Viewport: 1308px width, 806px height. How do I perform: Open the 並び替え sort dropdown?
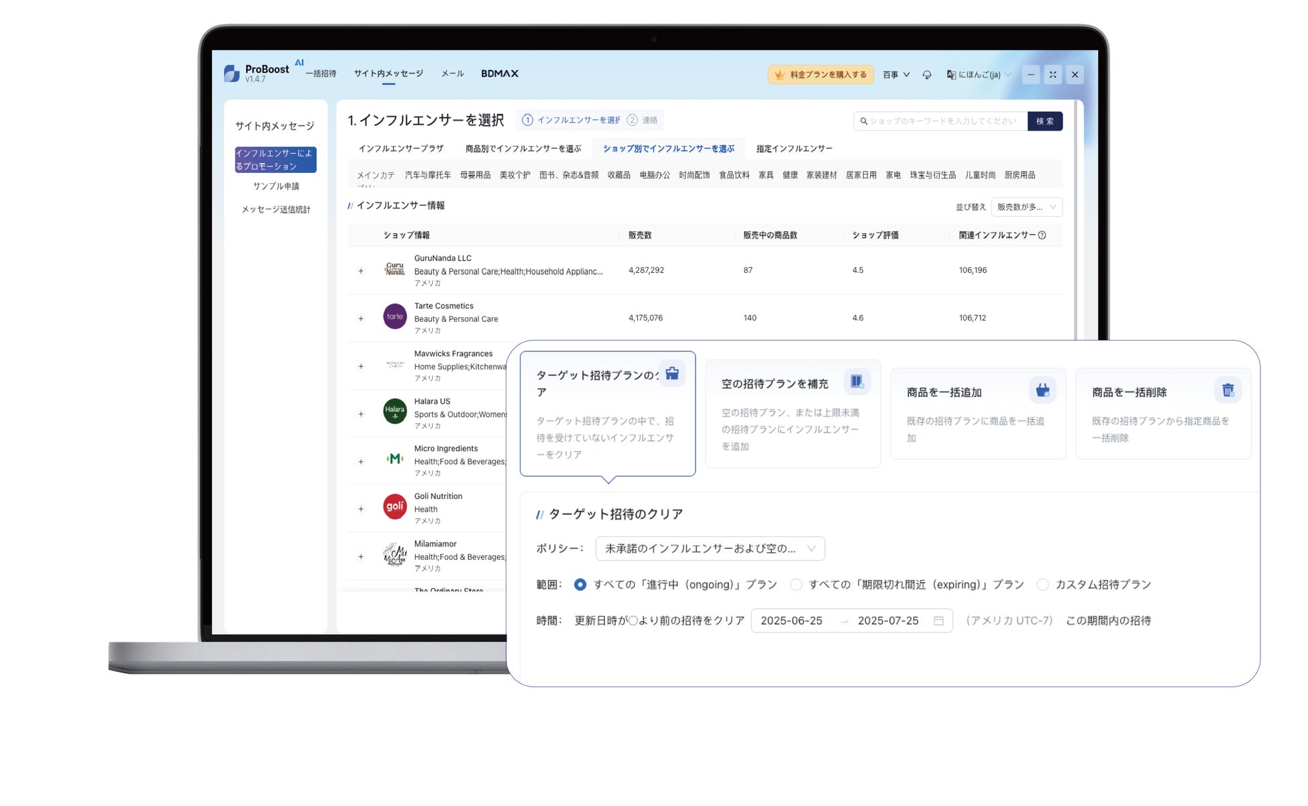pyautogui.click(x=1026, y=207)
